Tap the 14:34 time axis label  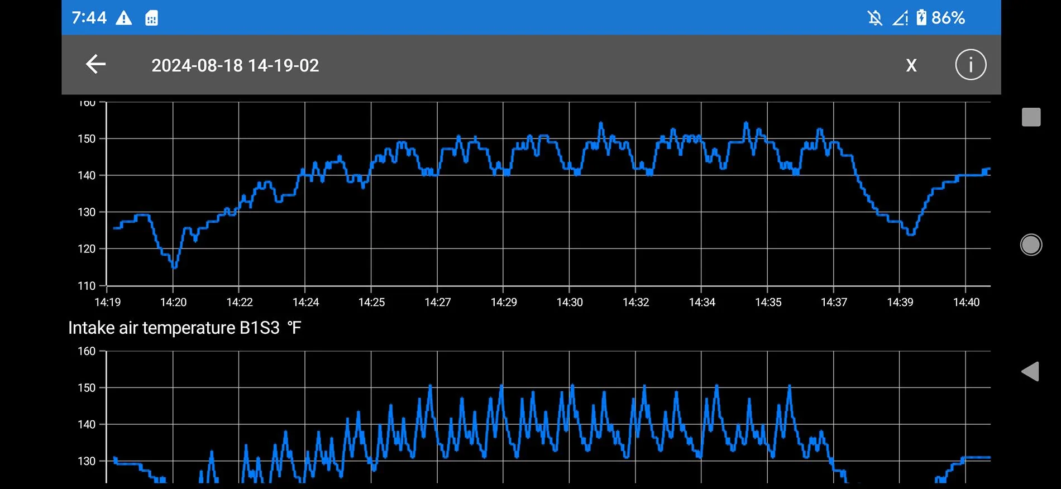coord(702,302)
